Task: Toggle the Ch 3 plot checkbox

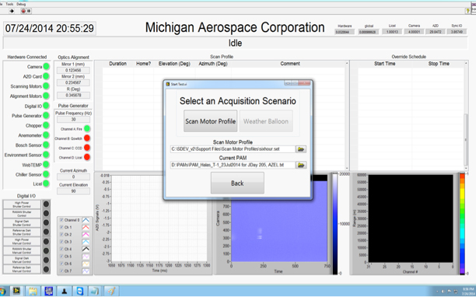Action: coord(61,242)
